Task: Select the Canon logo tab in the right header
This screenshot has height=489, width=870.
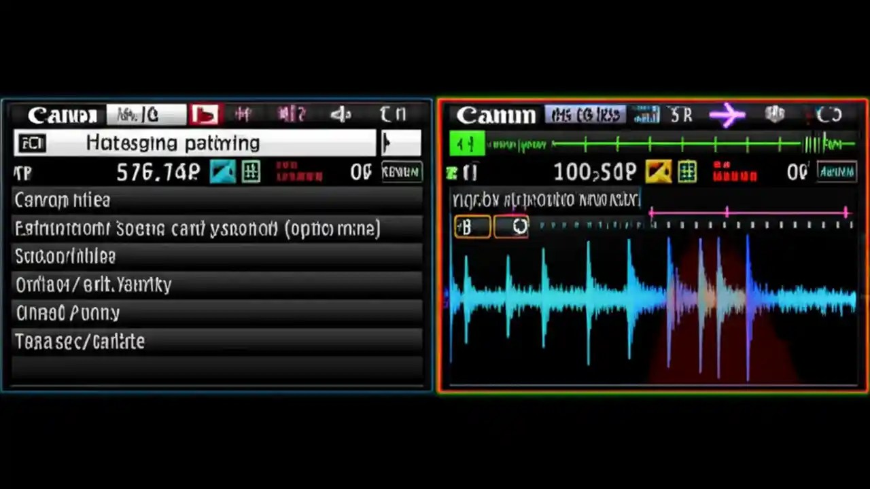Action: pyautogui.click(x=497, y=115)
